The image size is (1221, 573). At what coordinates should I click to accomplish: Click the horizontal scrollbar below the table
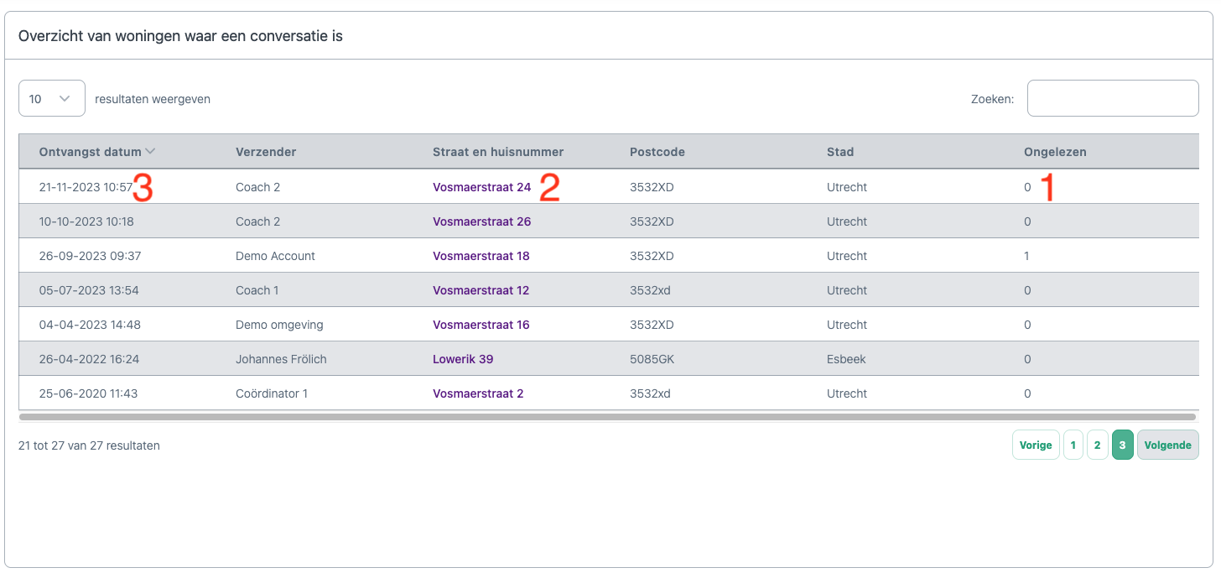(x=607, y=416)
